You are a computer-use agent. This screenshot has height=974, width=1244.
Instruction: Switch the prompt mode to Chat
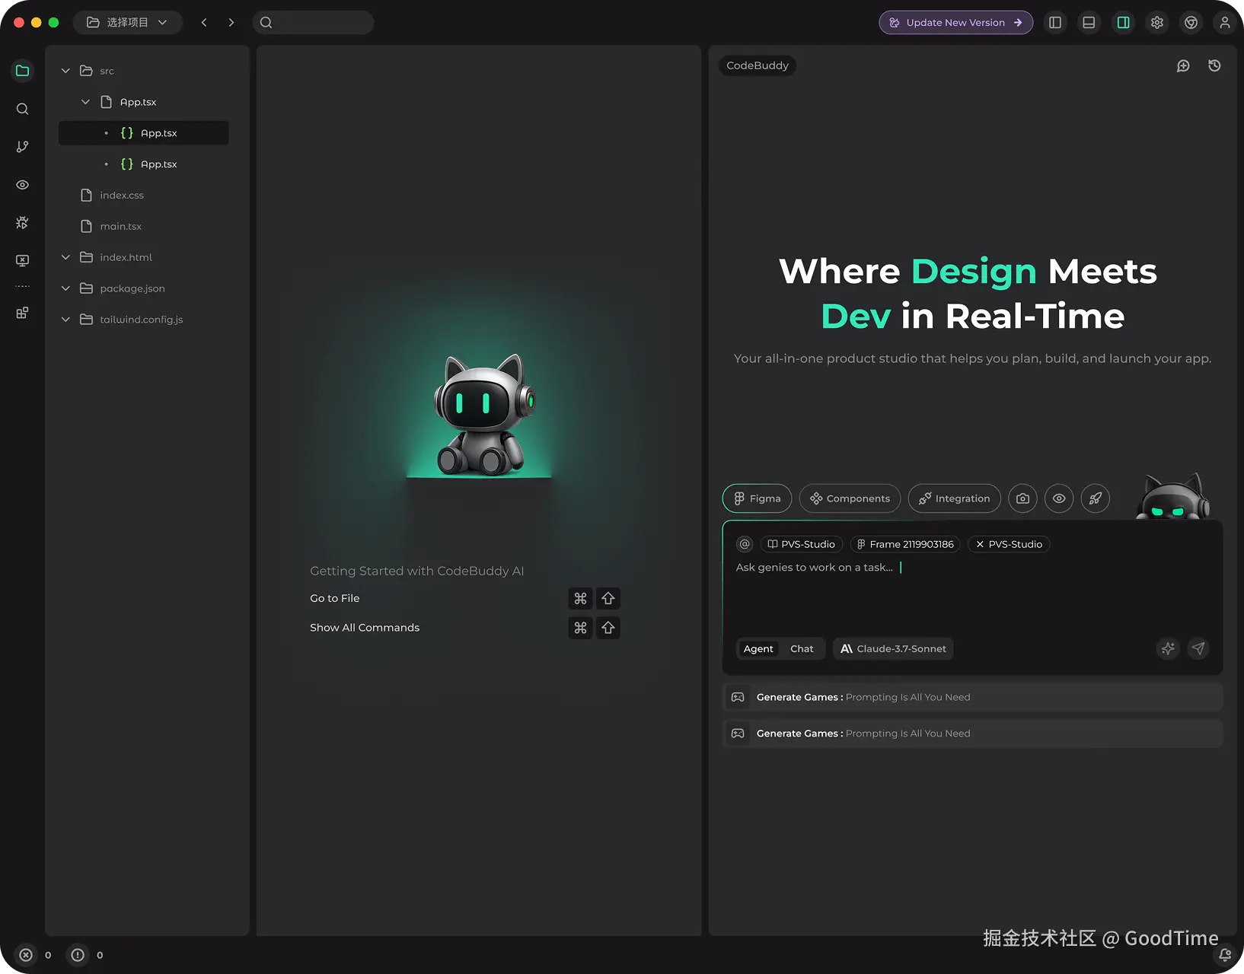pos(802,648)
